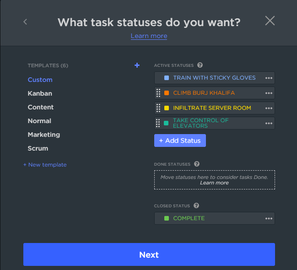This screenshot has height=270, width=297.
Task: Open help icon beside Done Statuses
Action: click(197, 164)
